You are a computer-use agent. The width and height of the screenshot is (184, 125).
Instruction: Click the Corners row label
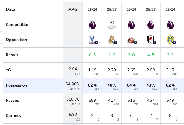[14, 115]
